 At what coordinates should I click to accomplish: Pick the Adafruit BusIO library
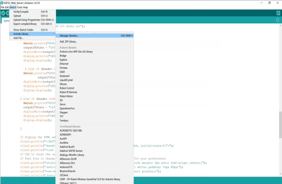pyautogui.click(x=67, y=147)
